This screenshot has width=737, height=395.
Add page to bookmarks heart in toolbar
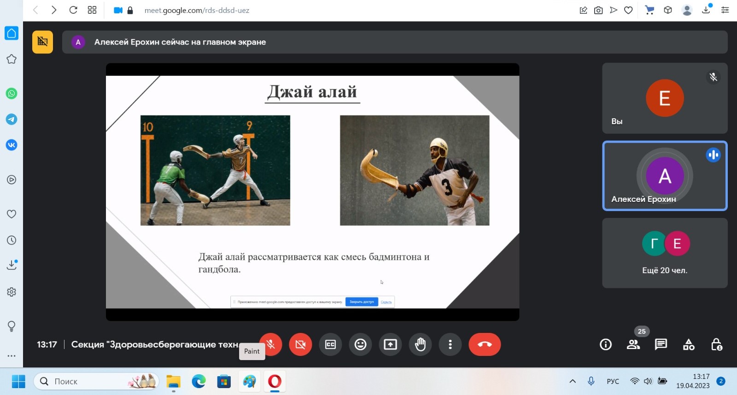point(628,10)
